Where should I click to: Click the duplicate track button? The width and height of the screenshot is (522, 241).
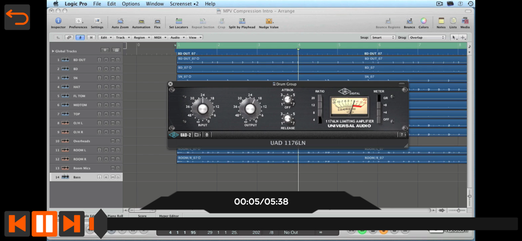pos(116,50)
